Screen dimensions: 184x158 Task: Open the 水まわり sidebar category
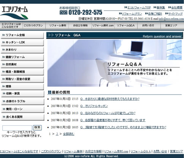22,50
